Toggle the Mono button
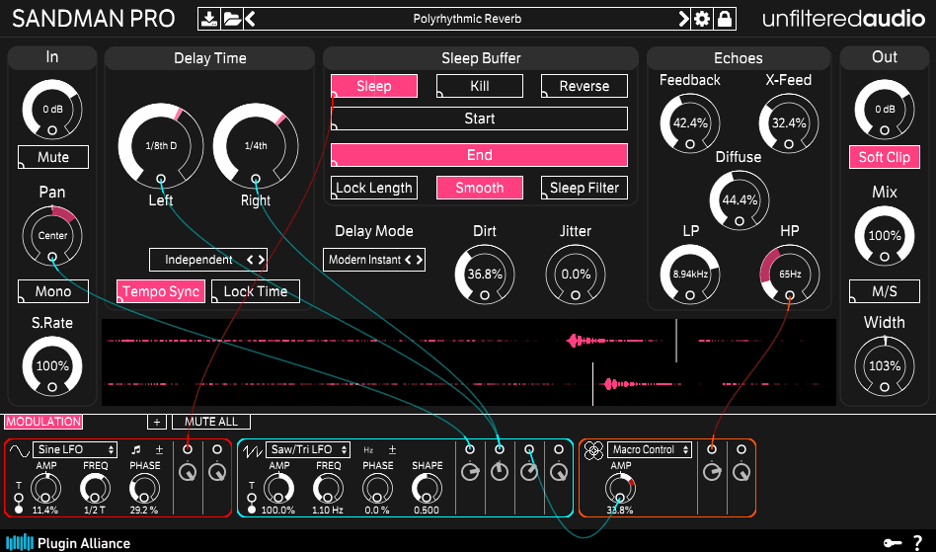Viewport: 936px width, 552px height. point(53,291)
